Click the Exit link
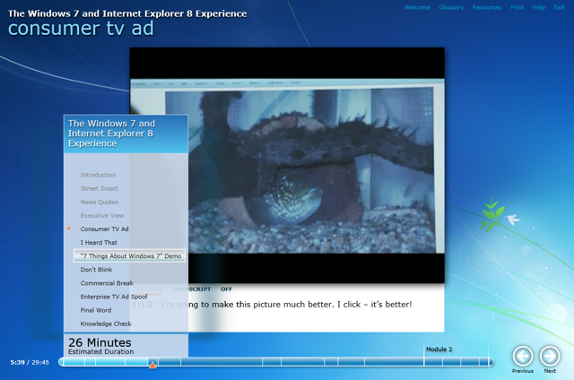The width and height of the screenshot is (574, 380). click(559, 7)
